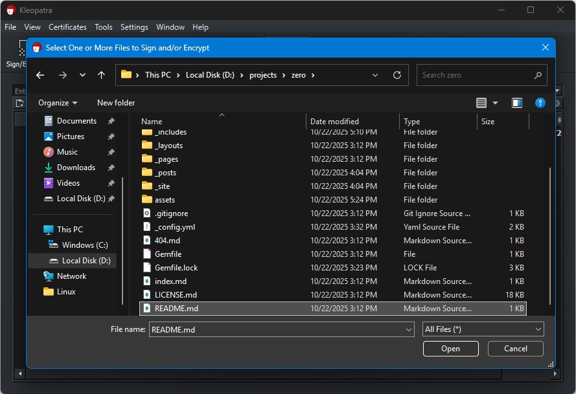Open the dialog Help question mark icon
Screen dimensions: 576x394
point(540,103)
